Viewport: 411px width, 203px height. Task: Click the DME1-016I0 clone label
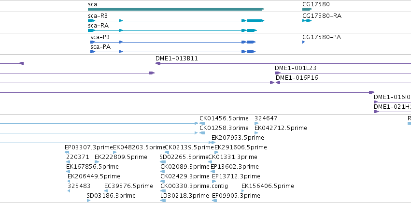coord(392,97)
